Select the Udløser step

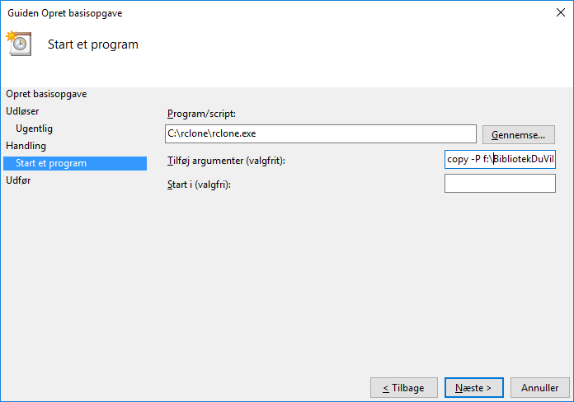pos(22,111)
